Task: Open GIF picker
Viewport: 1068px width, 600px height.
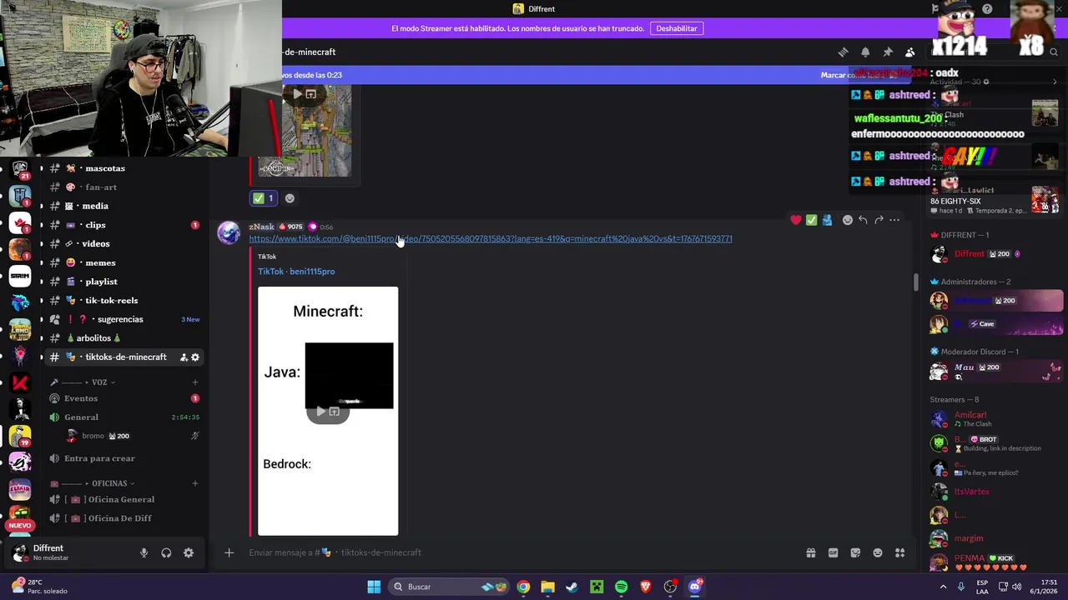Action: [x=833, y=552]
